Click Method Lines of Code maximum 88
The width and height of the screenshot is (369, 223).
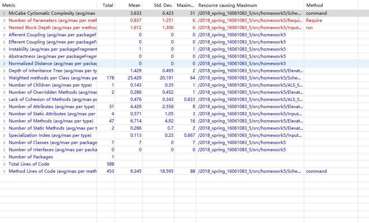pyautogui.click(x=193, y=171)
